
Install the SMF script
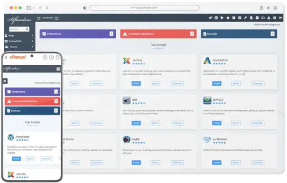(136, 123)
